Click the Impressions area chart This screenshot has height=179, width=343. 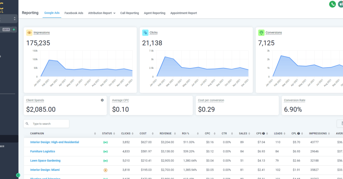point(86,64)
